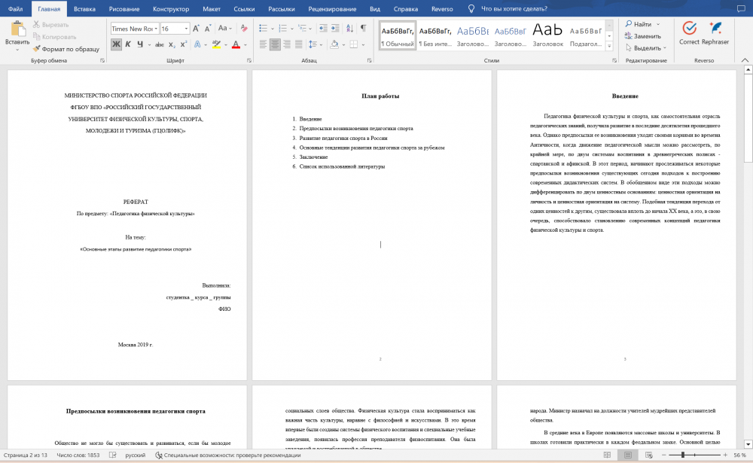753x463 pixels.
Task: Toggle Underline (Ч) formatting
Action: coord(140,44)
